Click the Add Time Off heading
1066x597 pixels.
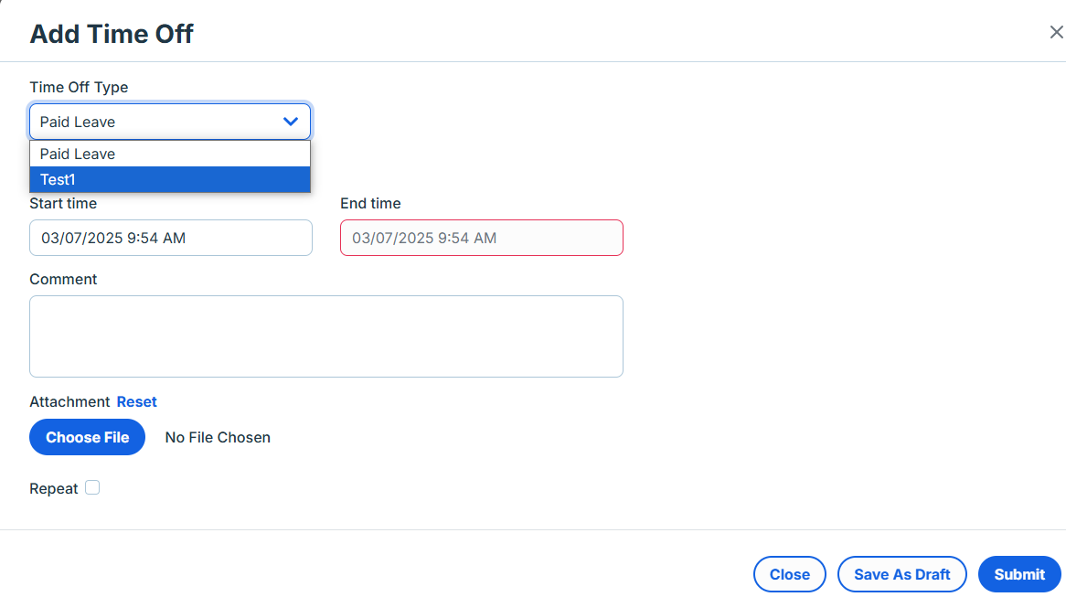pyautogui.click(x=112, y=34)
